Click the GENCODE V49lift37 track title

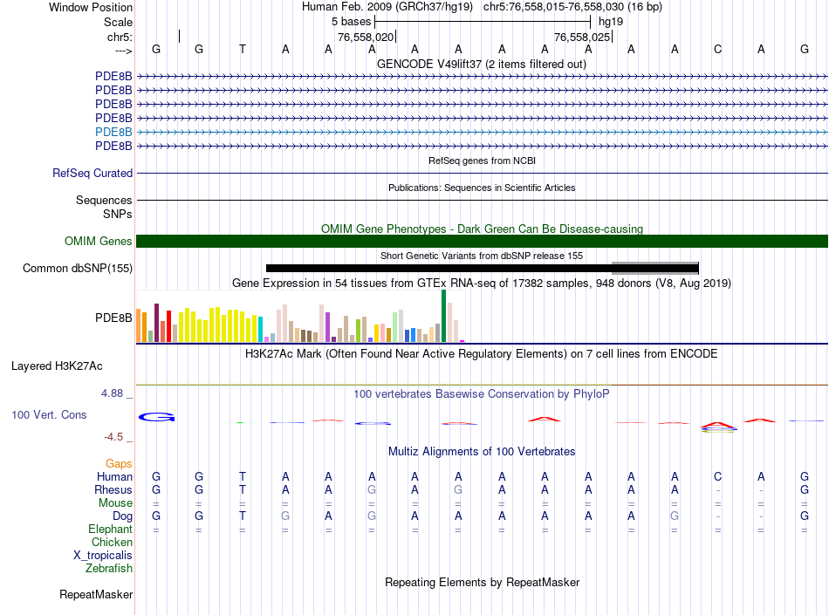[x=481, y=65]
